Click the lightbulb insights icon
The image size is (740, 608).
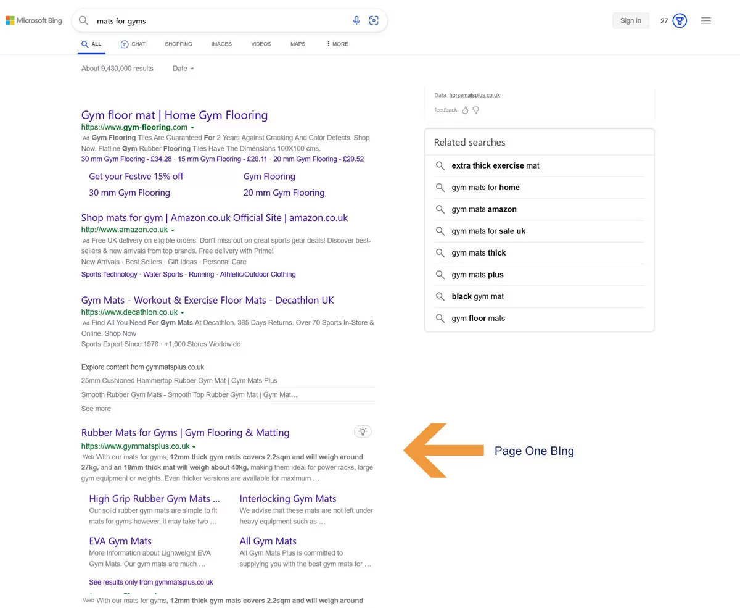click(x=363, y=431)
